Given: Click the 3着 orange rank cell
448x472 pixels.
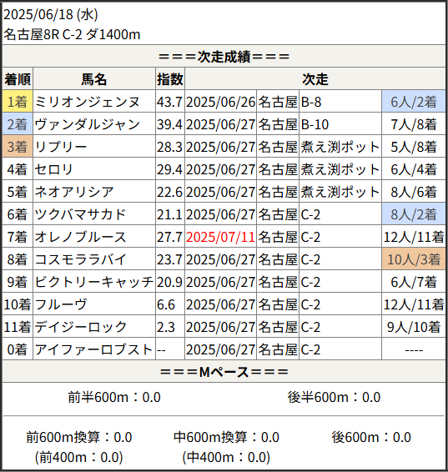Looking at the screenshot, I should click(18, 147).
